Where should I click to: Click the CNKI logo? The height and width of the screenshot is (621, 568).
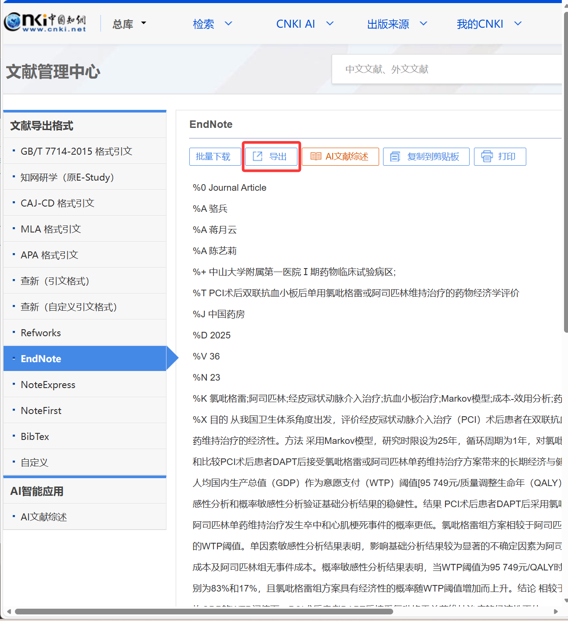point(45,22)
